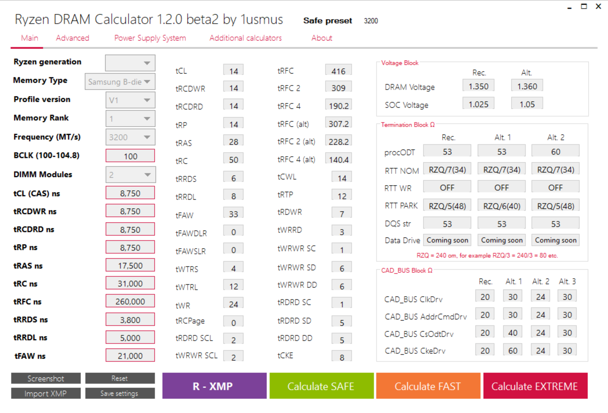Screen dimensions: 608x413
Task: Open the Frequency (MT/s) 3200 dropdown
Action: pyautogui.click(x=130, y=137)
